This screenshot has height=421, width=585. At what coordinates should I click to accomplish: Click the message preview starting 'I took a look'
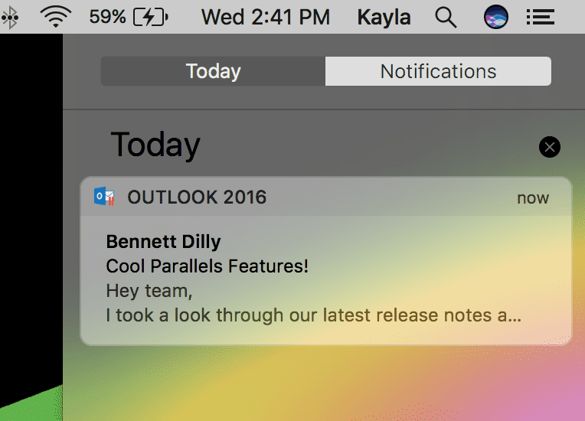point(313,315)
